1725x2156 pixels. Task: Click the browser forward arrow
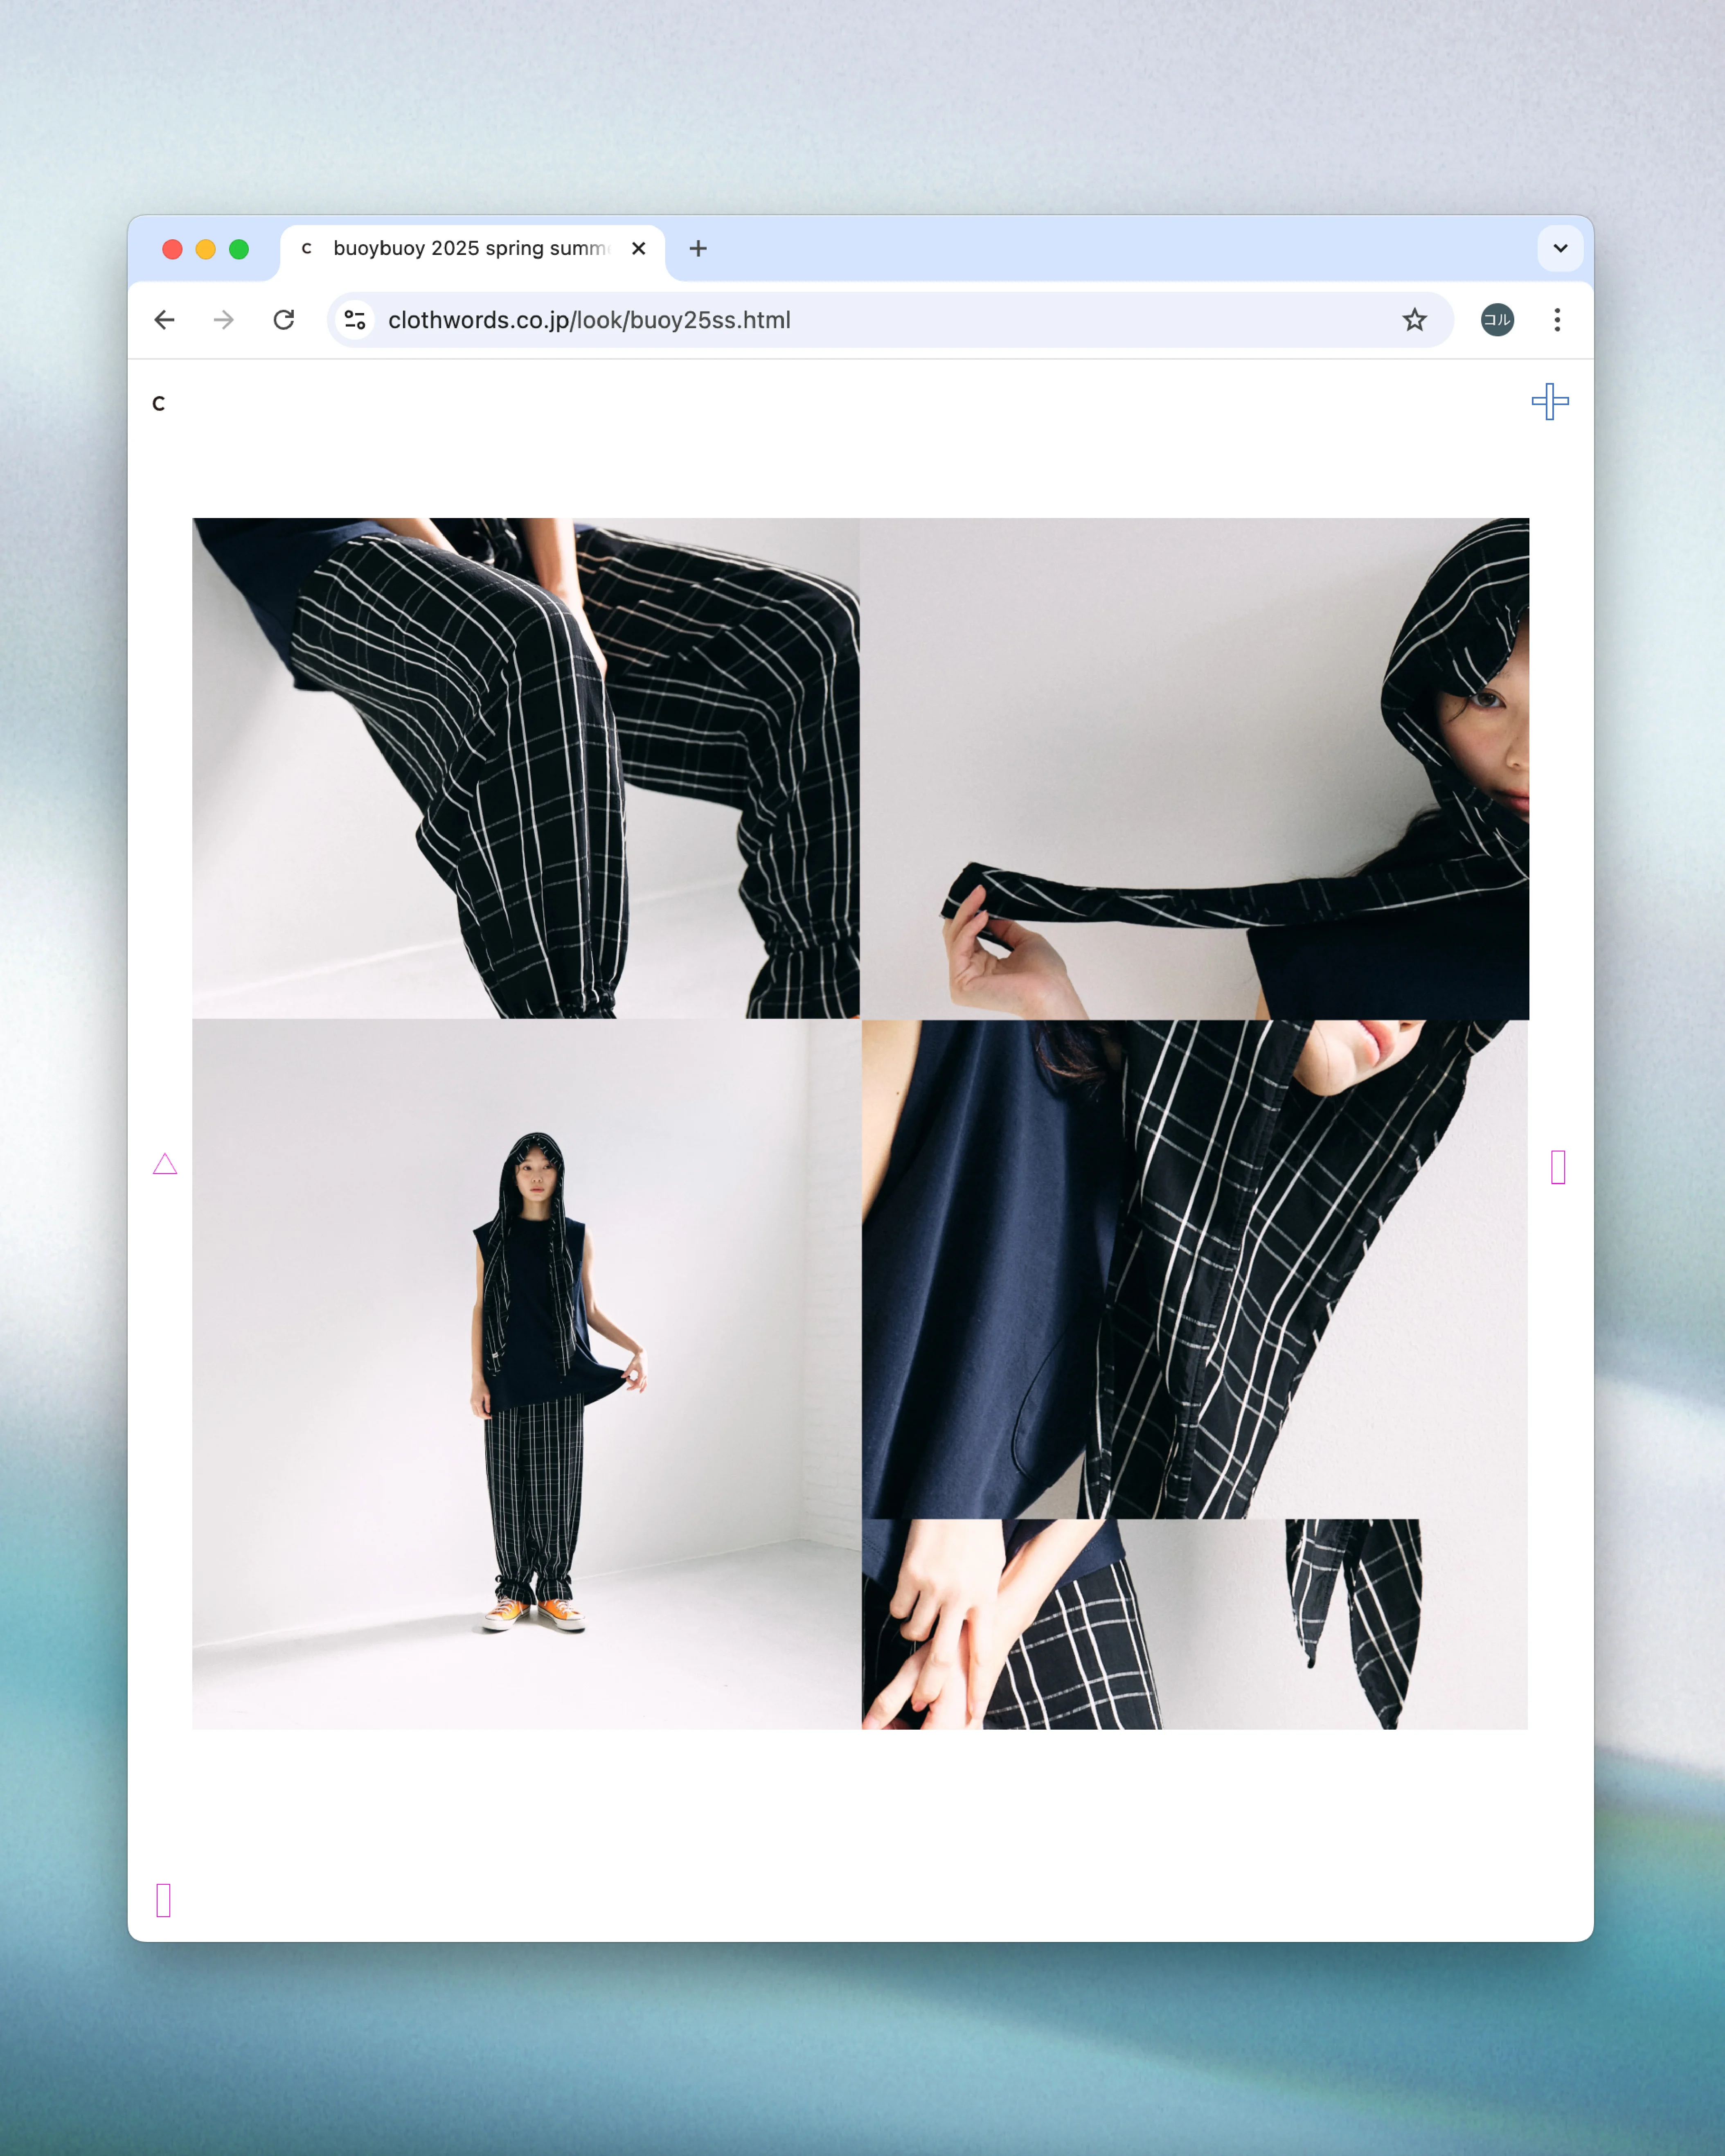point(224,320)
